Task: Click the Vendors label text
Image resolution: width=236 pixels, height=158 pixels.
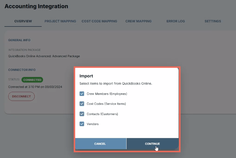Action: click(x=93, y=124)
